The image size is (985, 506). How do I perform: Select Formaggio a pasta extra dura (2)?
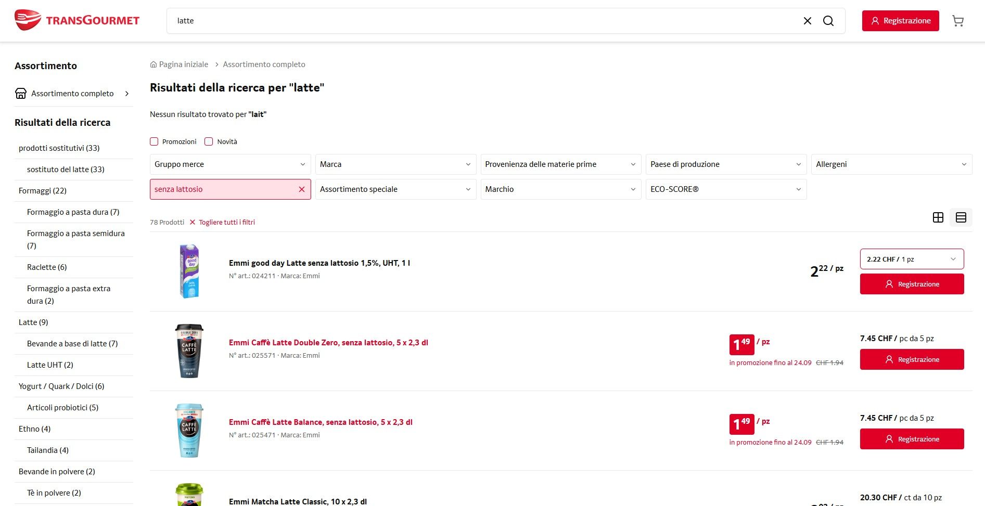[x=69, y=295]
